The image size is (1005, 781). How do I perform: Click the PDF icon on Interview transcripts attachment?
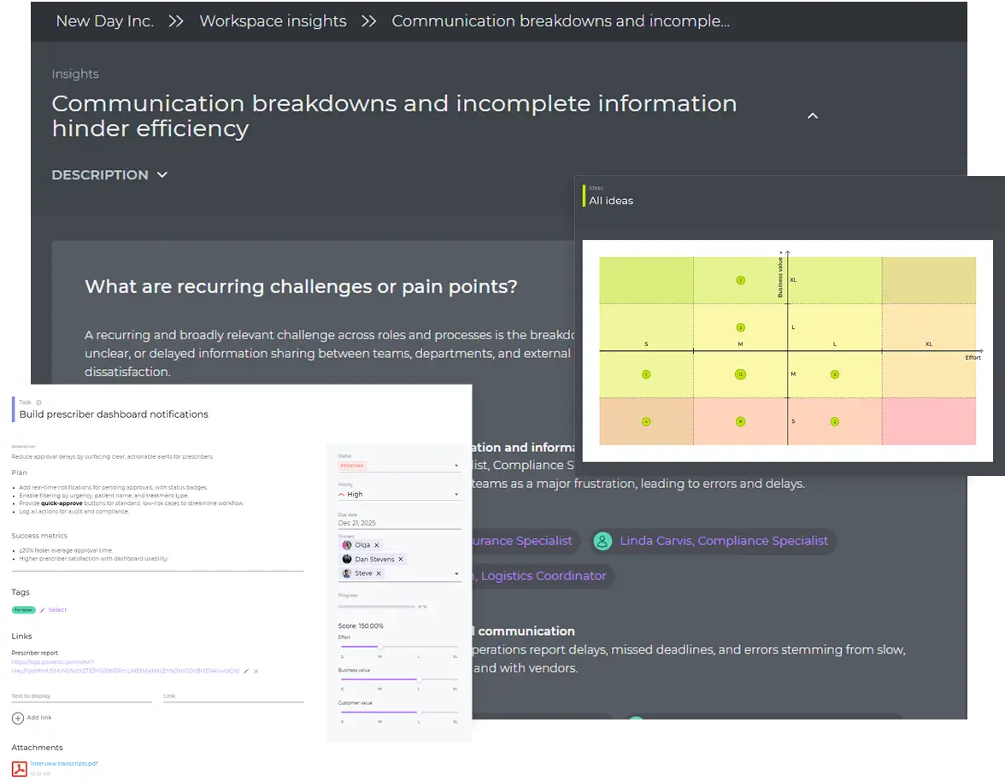click(20, 768)
